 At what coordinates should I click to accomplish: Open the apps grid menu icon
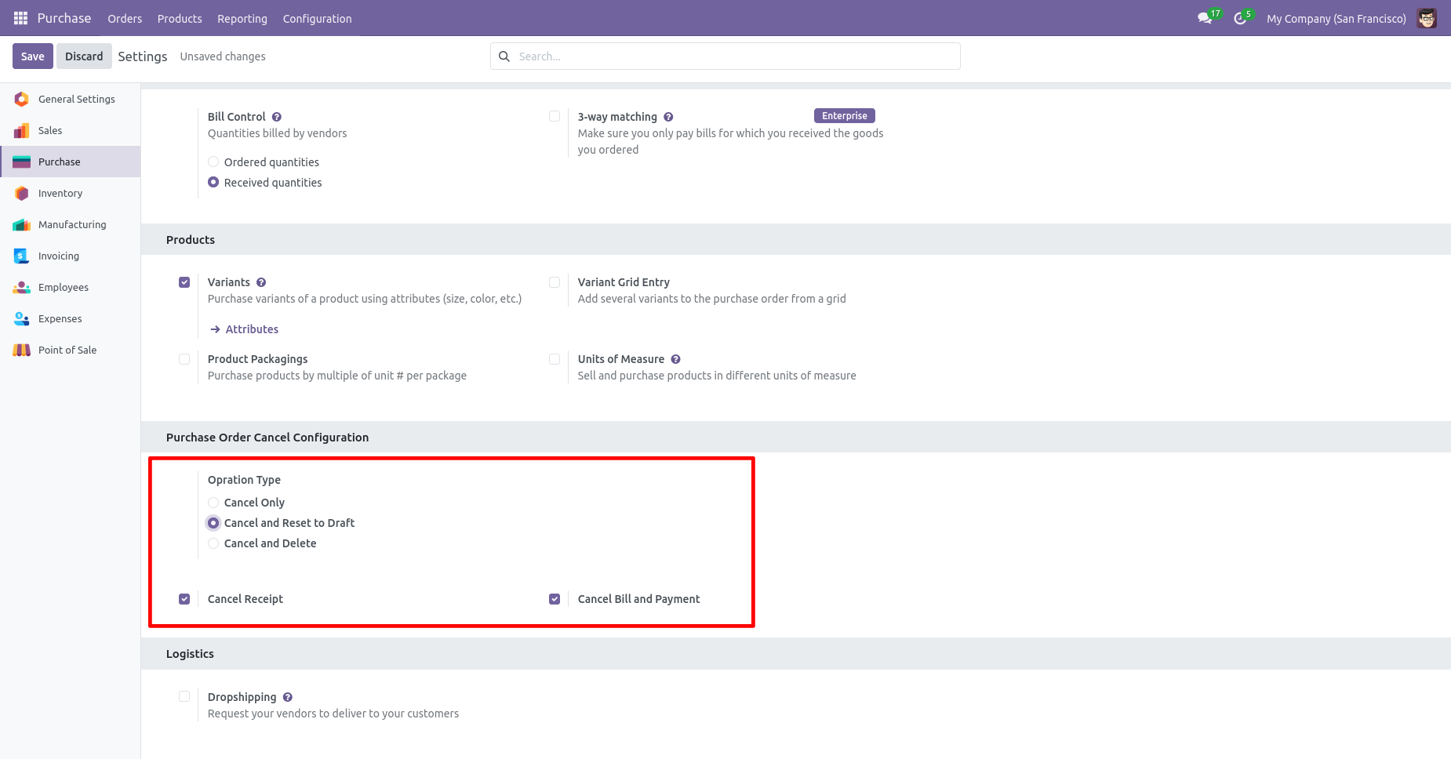pos(20,18)
